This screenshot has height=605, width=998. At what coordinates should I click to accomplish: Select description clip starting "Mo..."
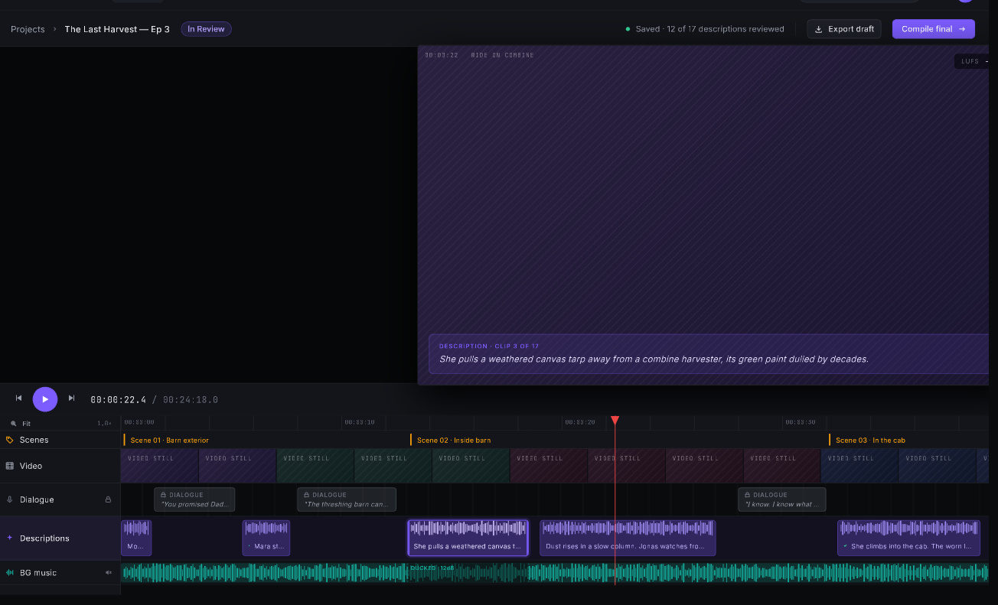point(136,538)
